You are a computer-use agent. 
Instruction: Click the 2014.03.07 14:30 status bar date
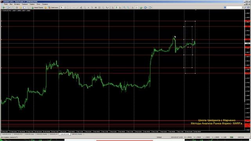177,137
